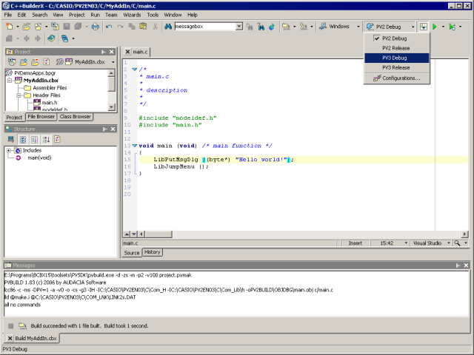The height and width of the screenshot is (355, 474).
Task: Pin the Structure pane with the dock icon
Action: point(105,129)
